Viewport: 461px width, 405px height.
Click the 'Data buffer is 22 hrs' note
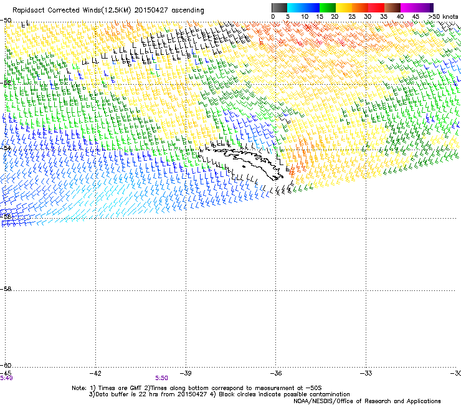(126, 394)
